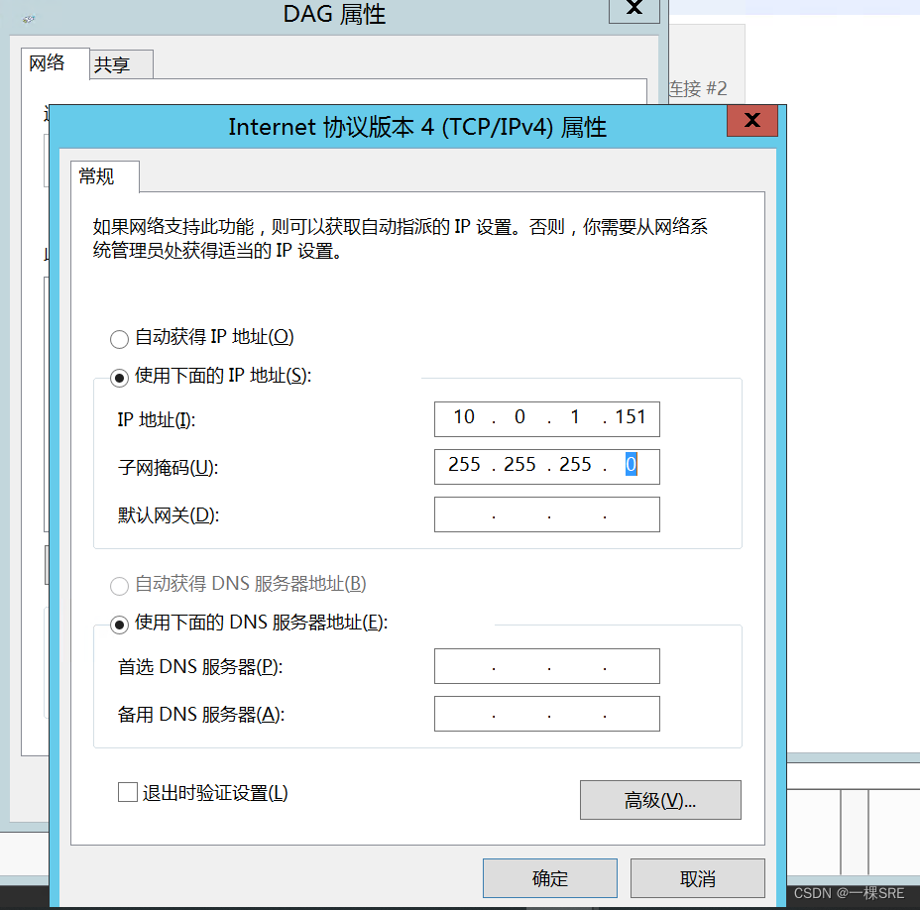920x910 pixels.
Task: Switch to the 共享 tab
Action: (120, 62)
